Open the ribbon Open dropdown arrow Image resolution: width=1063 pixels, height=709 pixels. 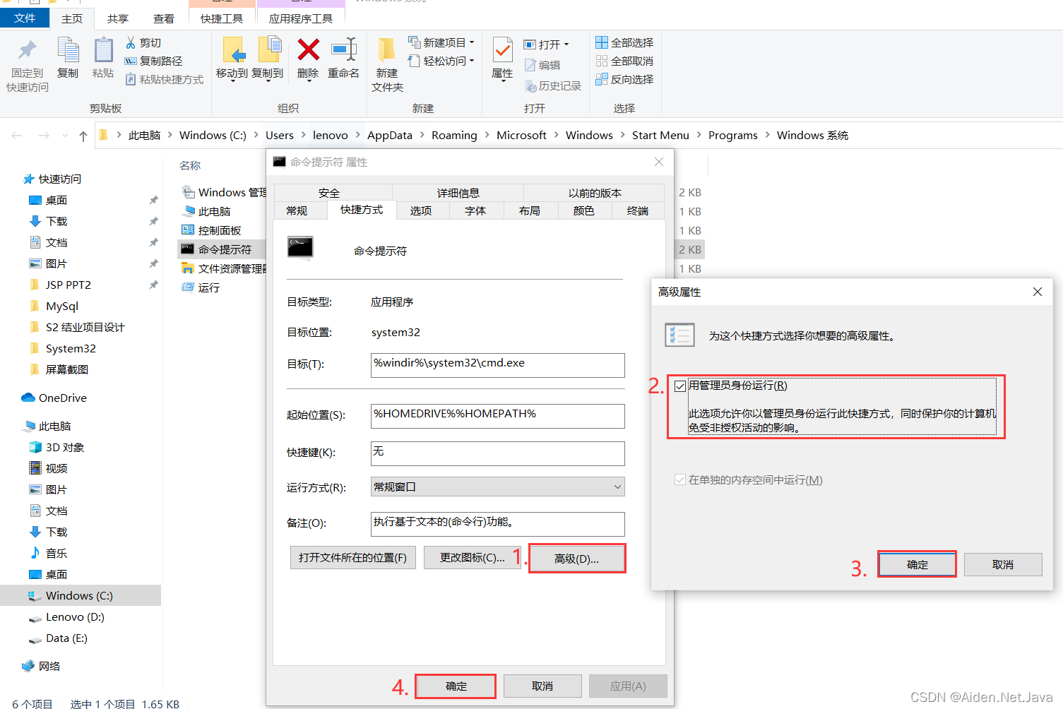pos(566,44)
